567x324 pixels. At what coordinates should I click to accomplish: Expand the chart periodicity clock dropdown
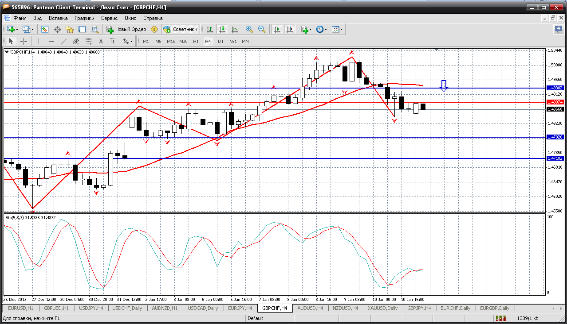(x=322, y=29)
